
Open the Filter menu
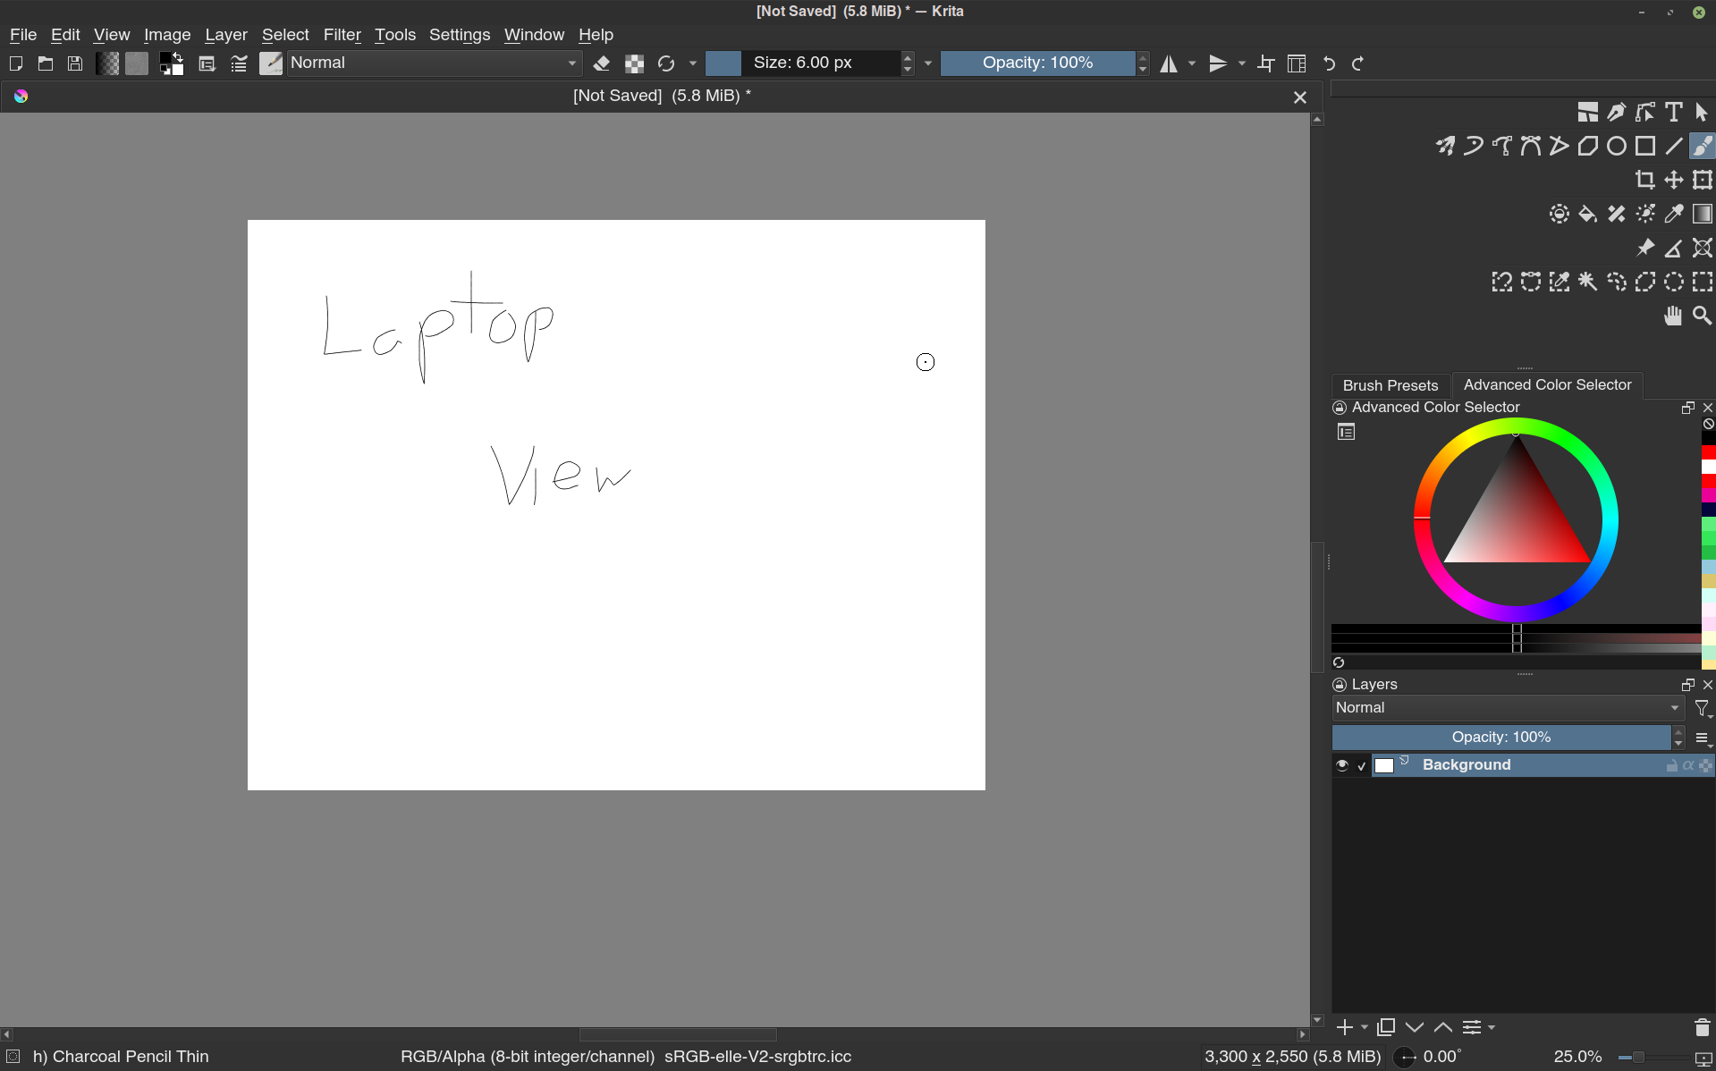click(x=342, y=35)
